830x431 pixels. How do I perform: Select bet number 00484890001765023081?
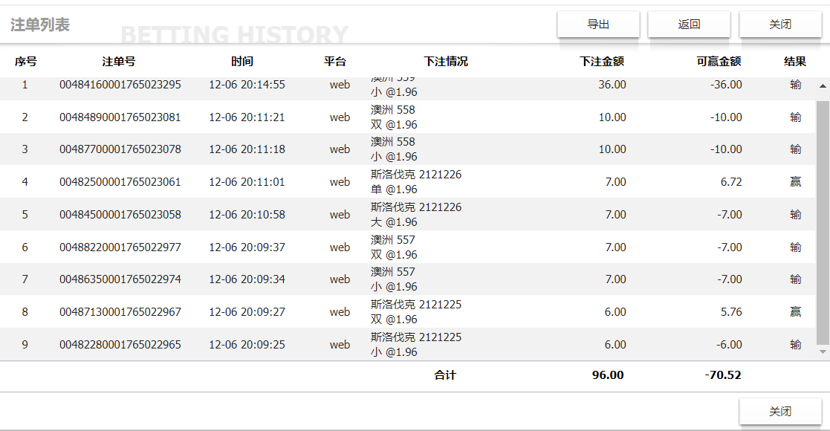tap(120, 117)
